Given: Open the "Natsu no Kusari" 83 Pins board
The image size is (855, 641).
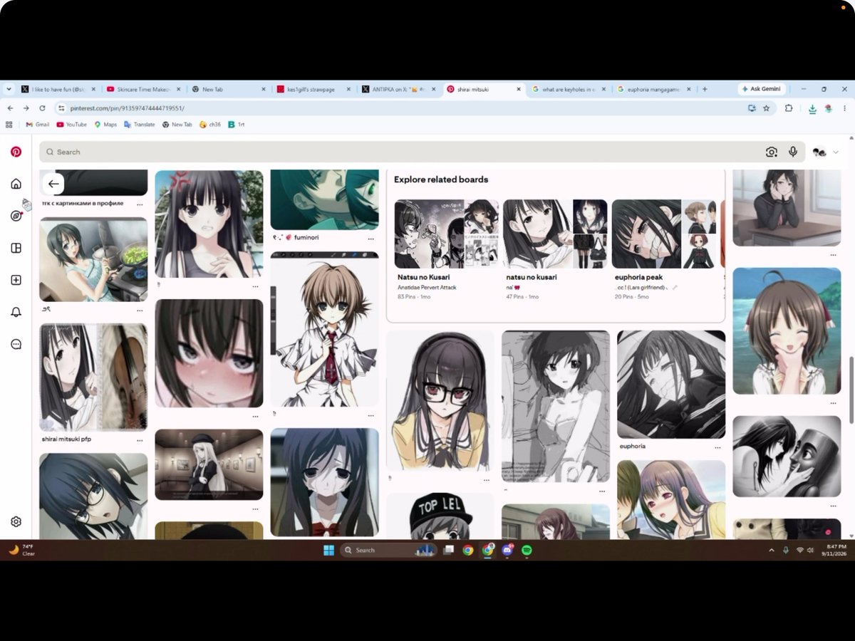Looking at the screenshot, I should (446, 249).
